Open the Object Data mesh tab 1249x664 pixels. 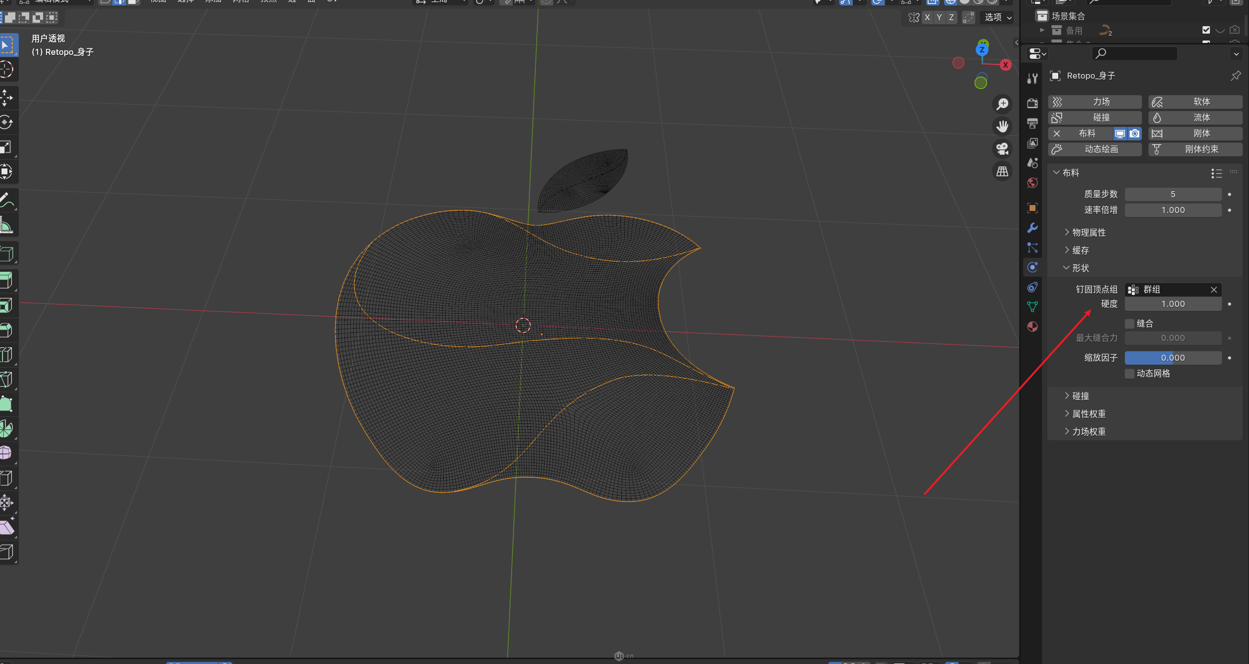1033,307
